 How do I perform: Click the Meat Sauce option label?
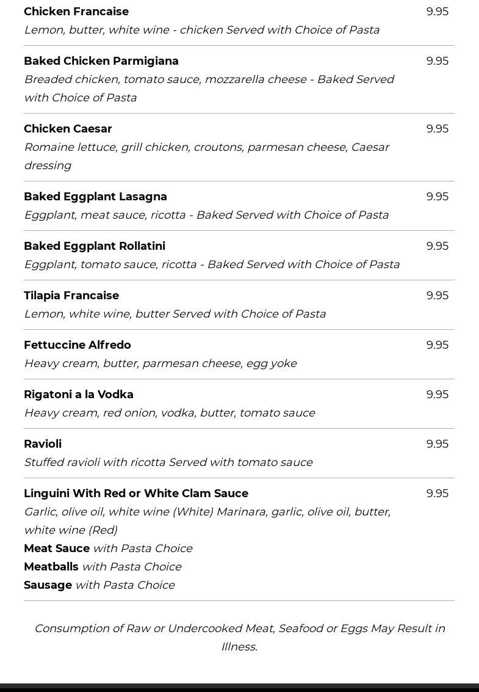pyautogui.click(x=57, y=548)
